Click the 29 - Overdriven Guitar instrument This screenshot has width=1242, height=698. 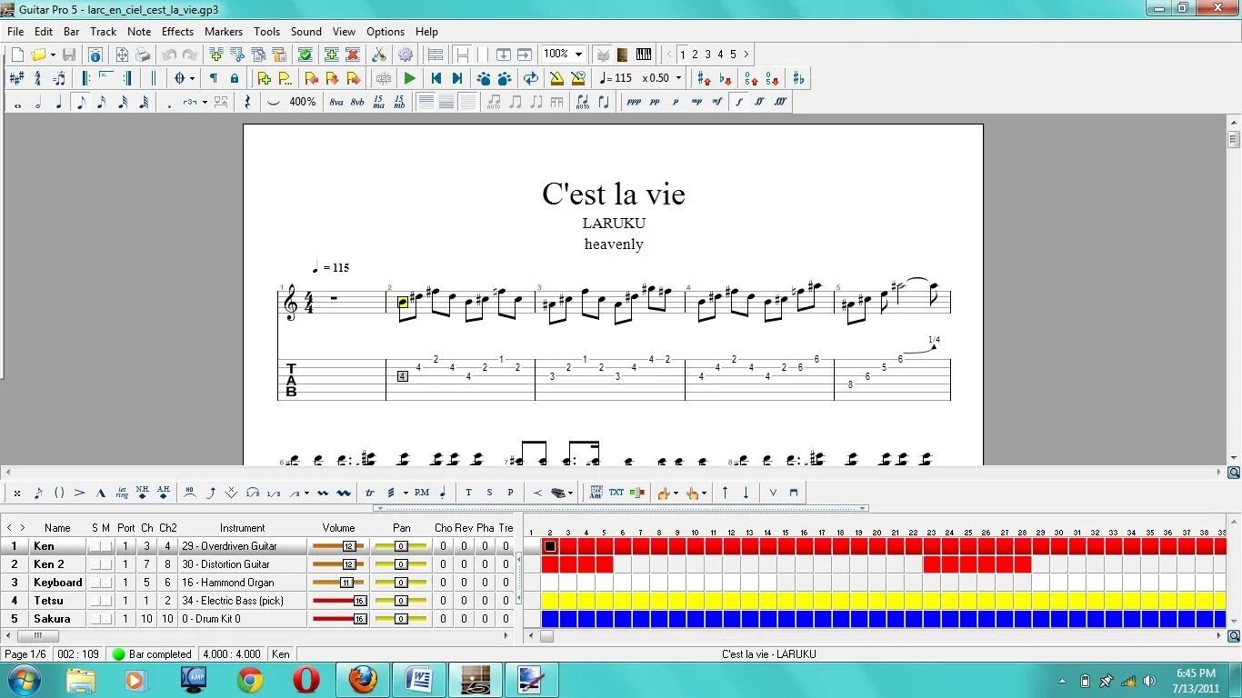(228, 546)
